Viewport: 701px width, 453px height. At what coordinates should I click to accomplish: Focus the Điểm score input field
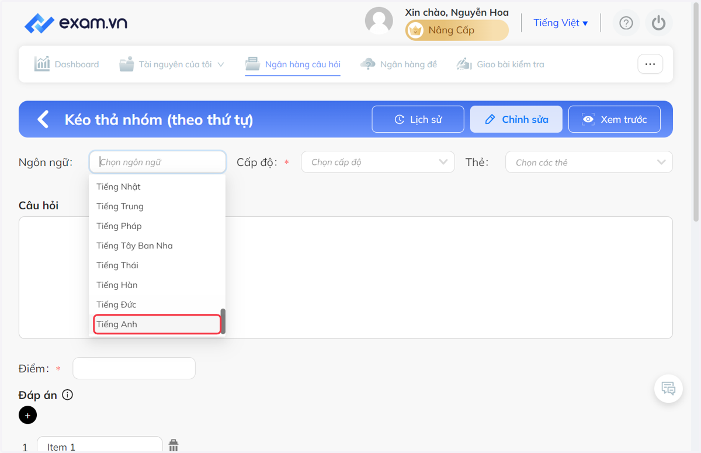click(x=134, y=368)
